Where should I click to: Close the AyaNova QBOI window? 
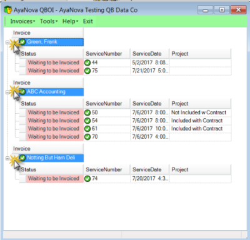[239, 10]
